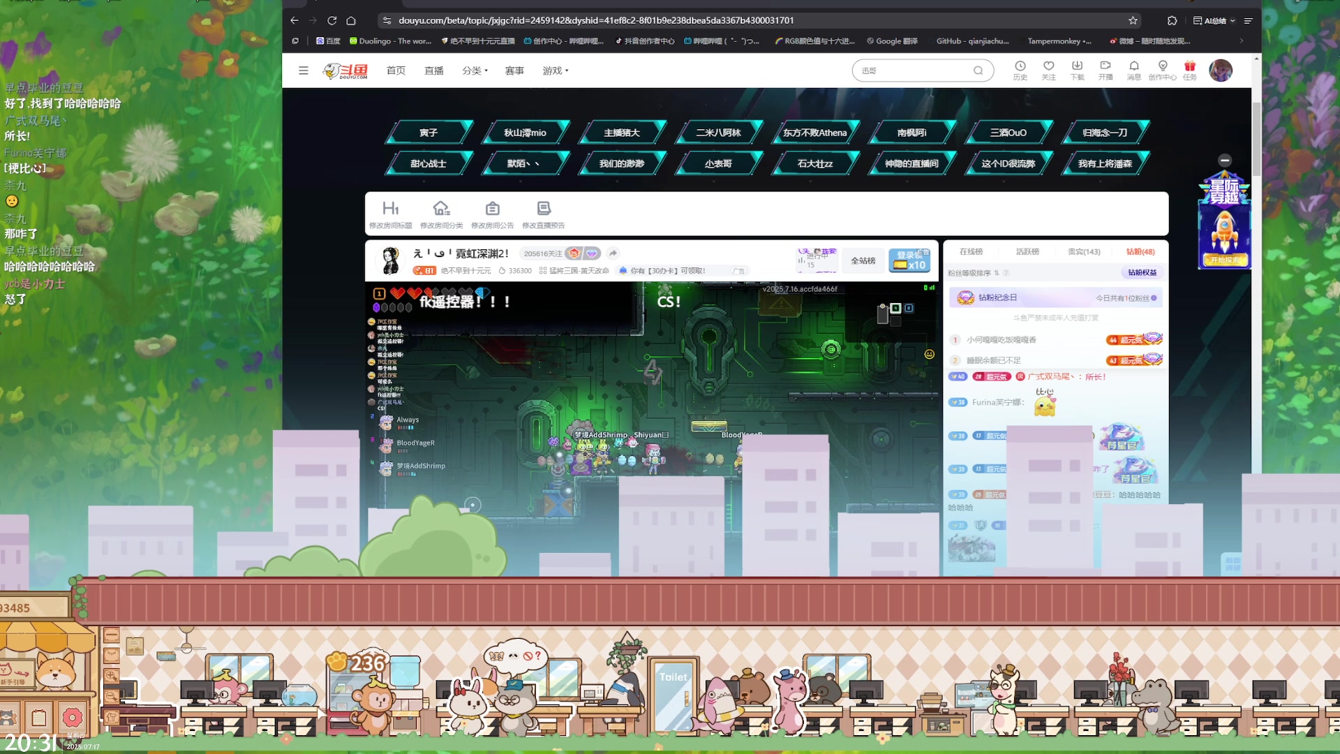
Task: Open the Google 翻译 bookmark
Action: coord(892,41)
